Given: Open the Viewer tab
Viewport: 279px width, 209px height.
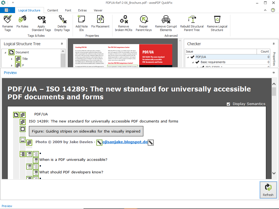Looking at the screenshot, I should click(x=98, y=10).
